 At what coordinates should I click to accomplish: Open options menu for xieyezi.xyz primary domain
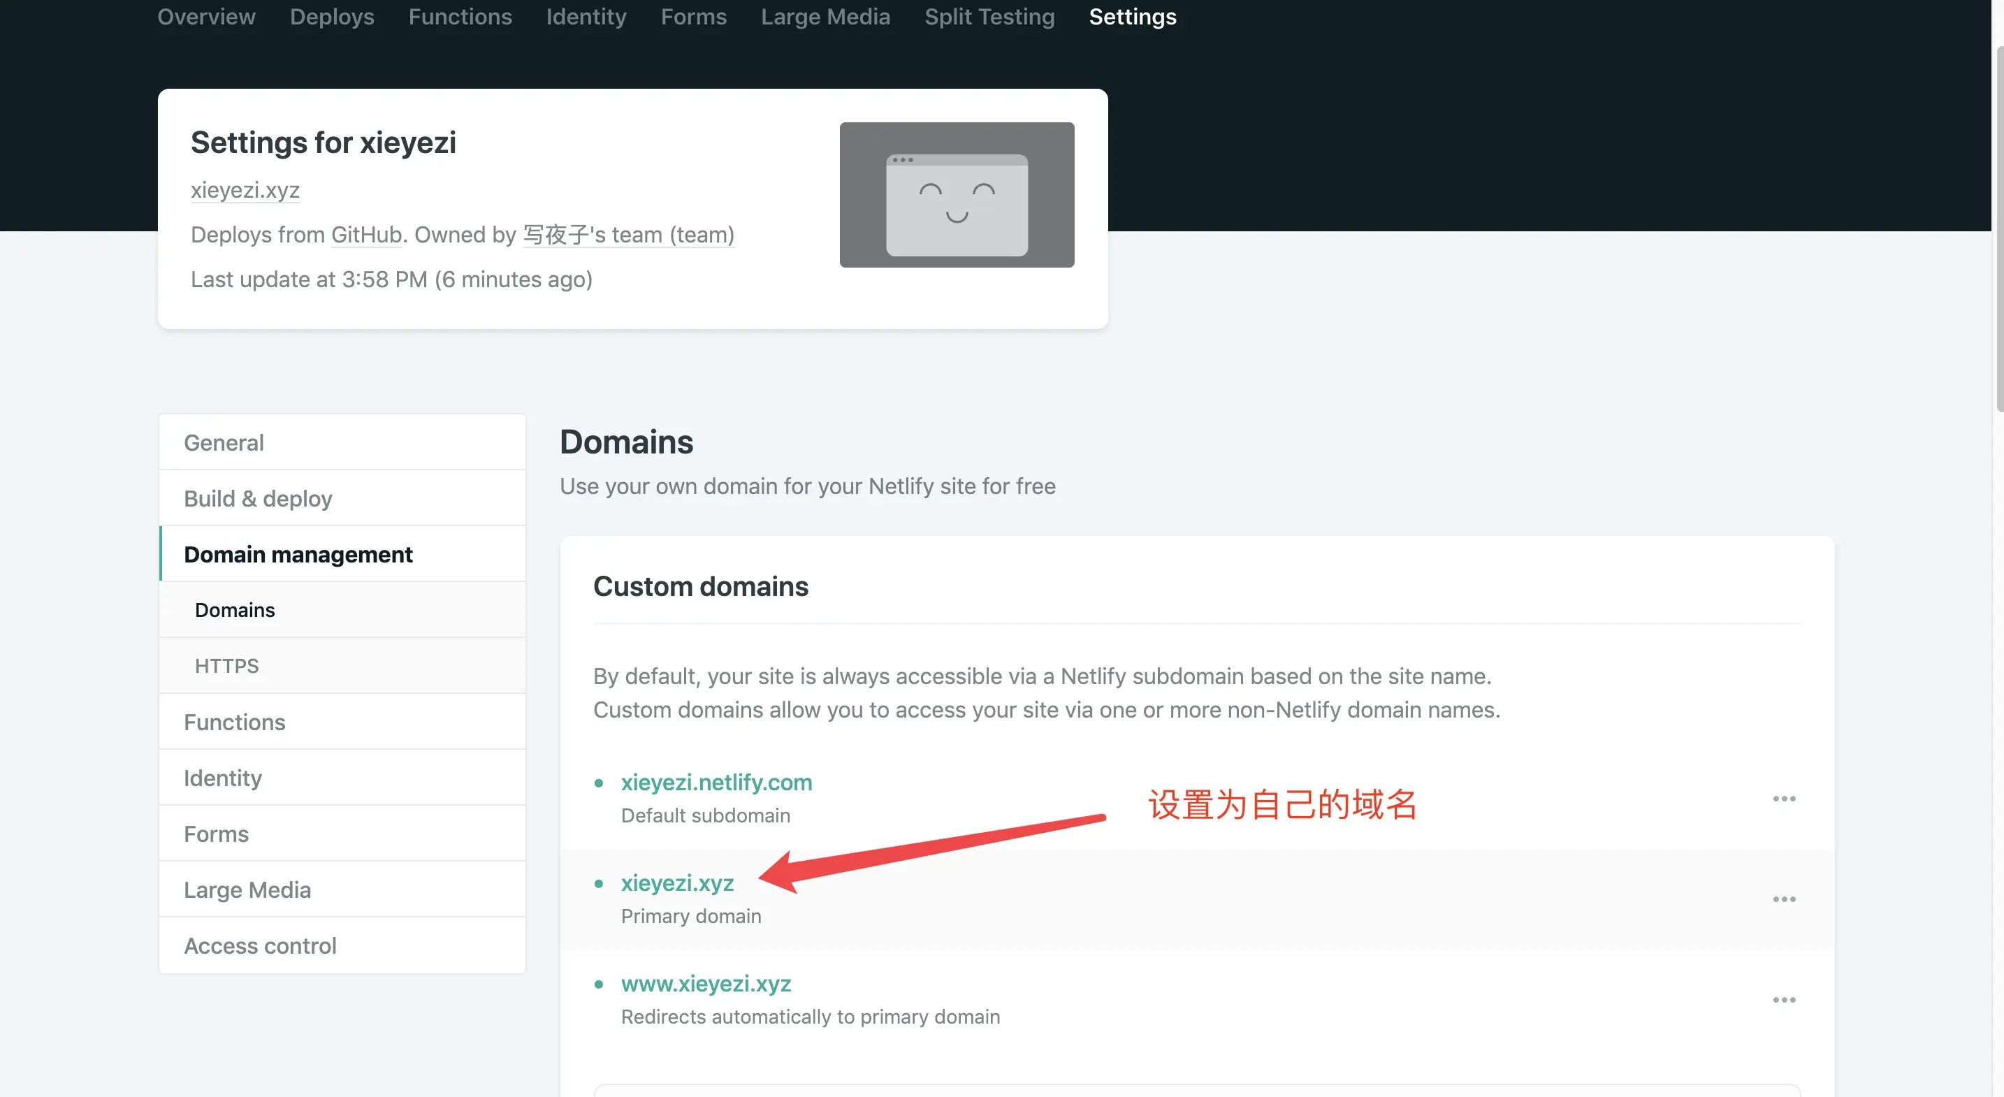[1785, 899]
